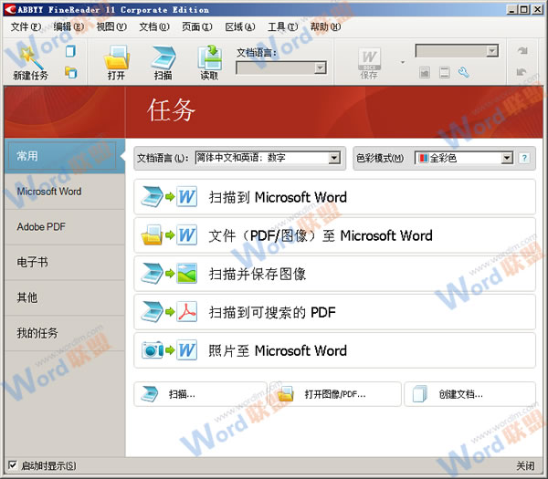This screenshot has width=548, height=479.
Task: Toggle the 启动时显示 checkbox
Action: (x=12, y=465)
